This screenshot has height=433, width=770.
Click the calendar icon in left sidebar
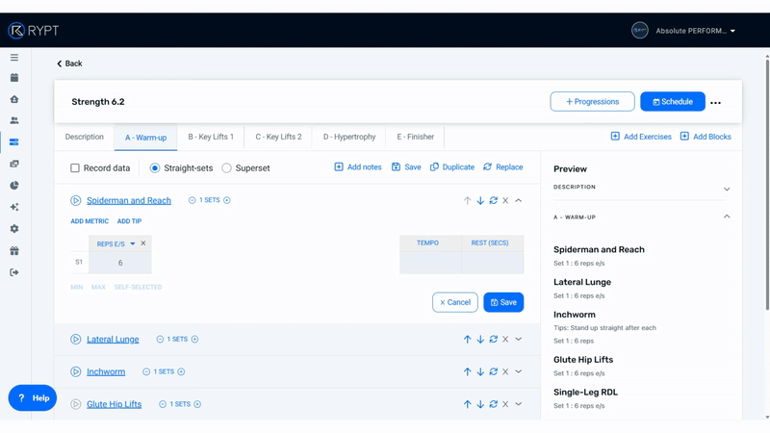point(14,78)
